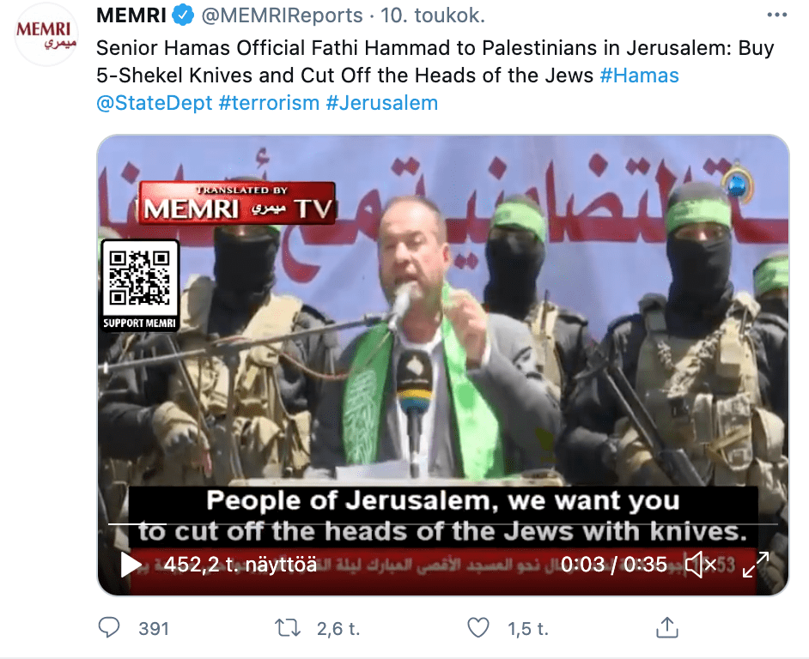This screenshot has height=659, width=809.
Task: Click the MEMRI TV logo overlay
Action: point(237,203)
